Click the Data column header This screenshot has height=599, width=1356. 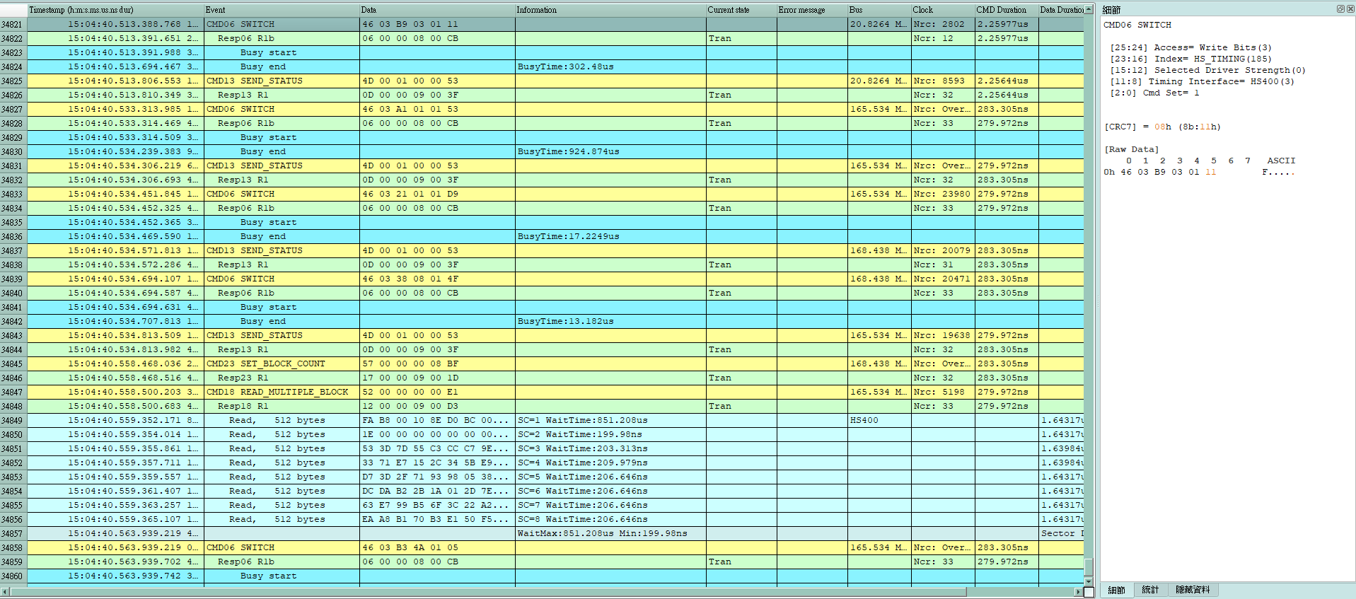point(437,10)
